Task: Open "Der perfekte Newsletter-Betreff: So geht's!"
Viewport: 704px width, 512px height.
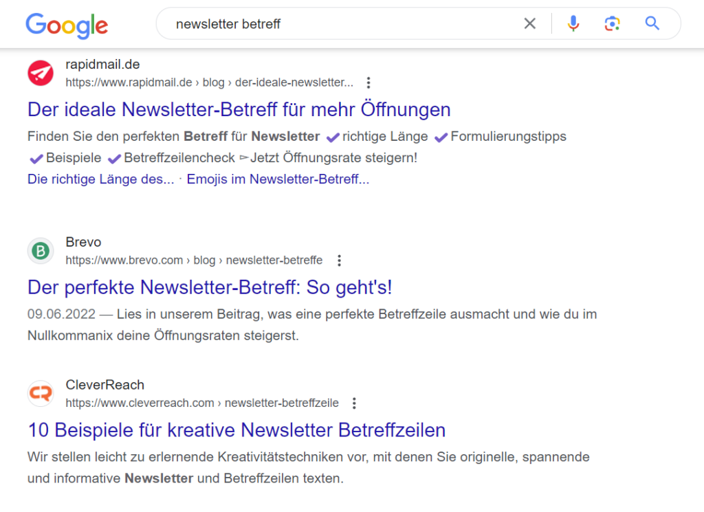Action: pyautogui.click(x=210, y=287)
